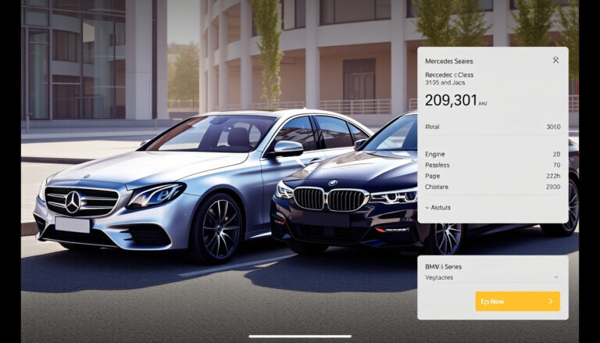600x343 pixels.
Task: Tap the home indicator bar at bottom
Action: tap(300, 337)
